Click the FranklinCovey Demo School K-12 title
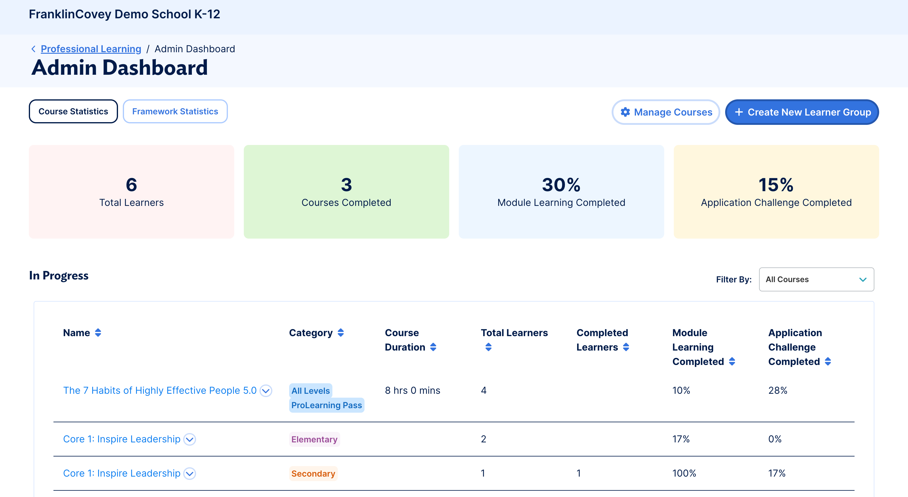 [x=124, y=14]
